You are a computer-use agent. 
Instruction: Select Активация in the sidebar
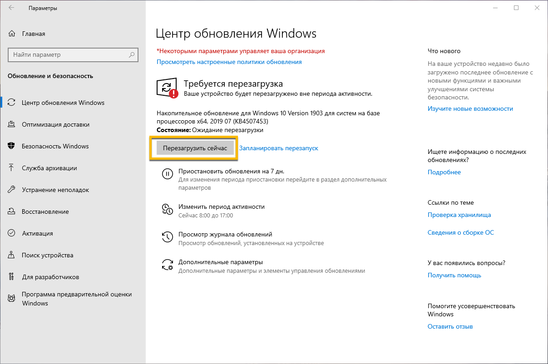coord(37,233)
